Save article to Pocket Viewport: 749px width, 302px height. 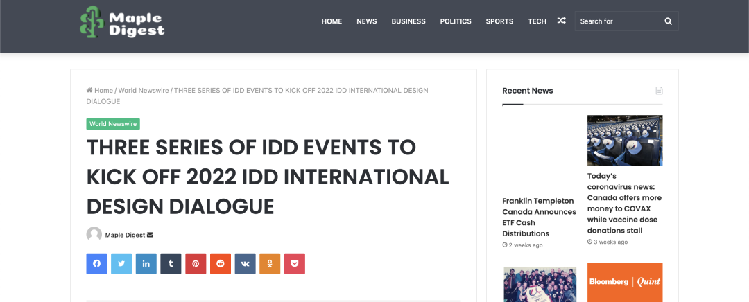click(295, 264)
